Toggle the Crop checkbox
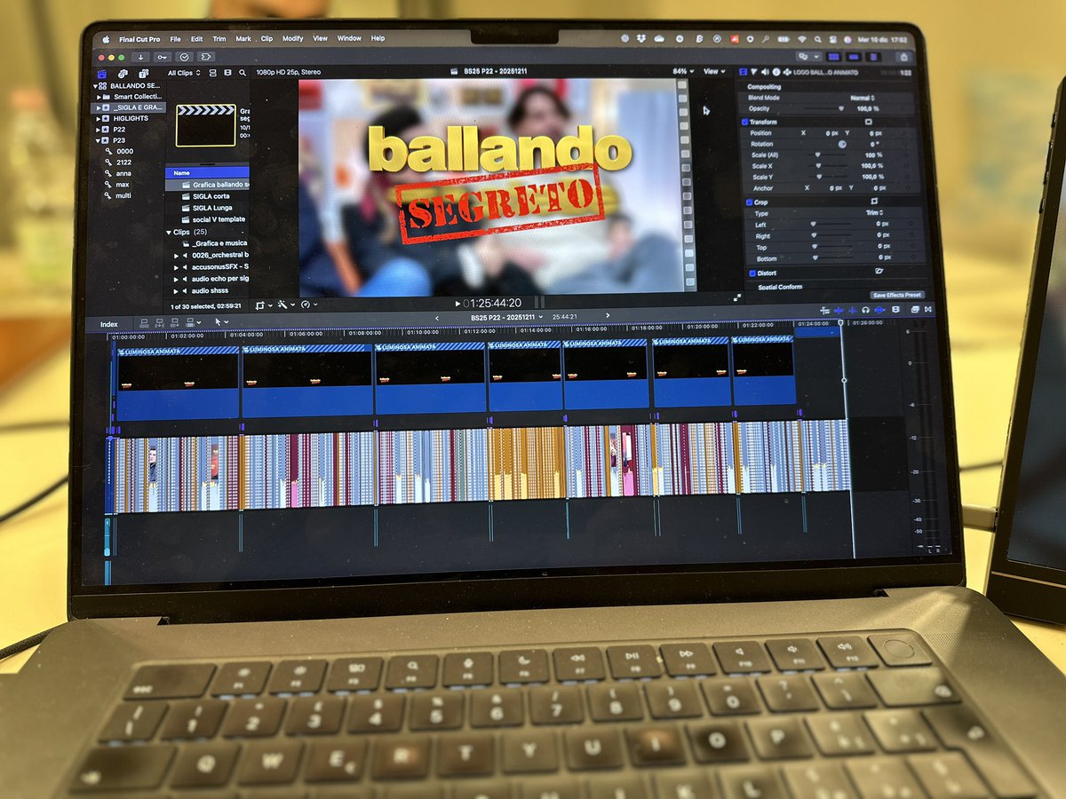 point(749,202)
